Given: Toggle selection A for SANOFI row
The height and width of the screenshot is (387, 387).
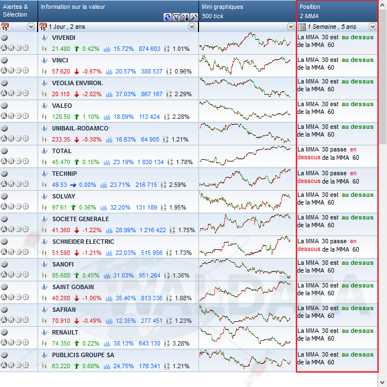Looking at the screenshot, I should pos(4,274).
